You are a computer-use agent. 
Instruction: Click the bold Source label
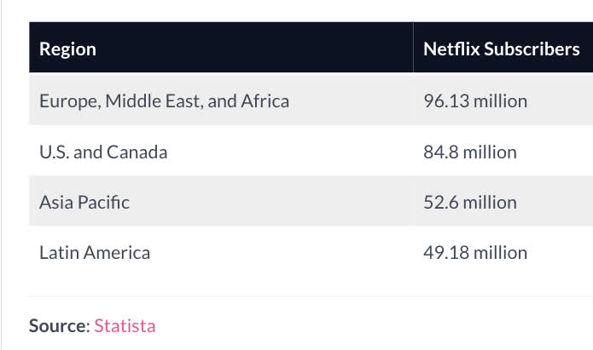[x=58, y=325]
